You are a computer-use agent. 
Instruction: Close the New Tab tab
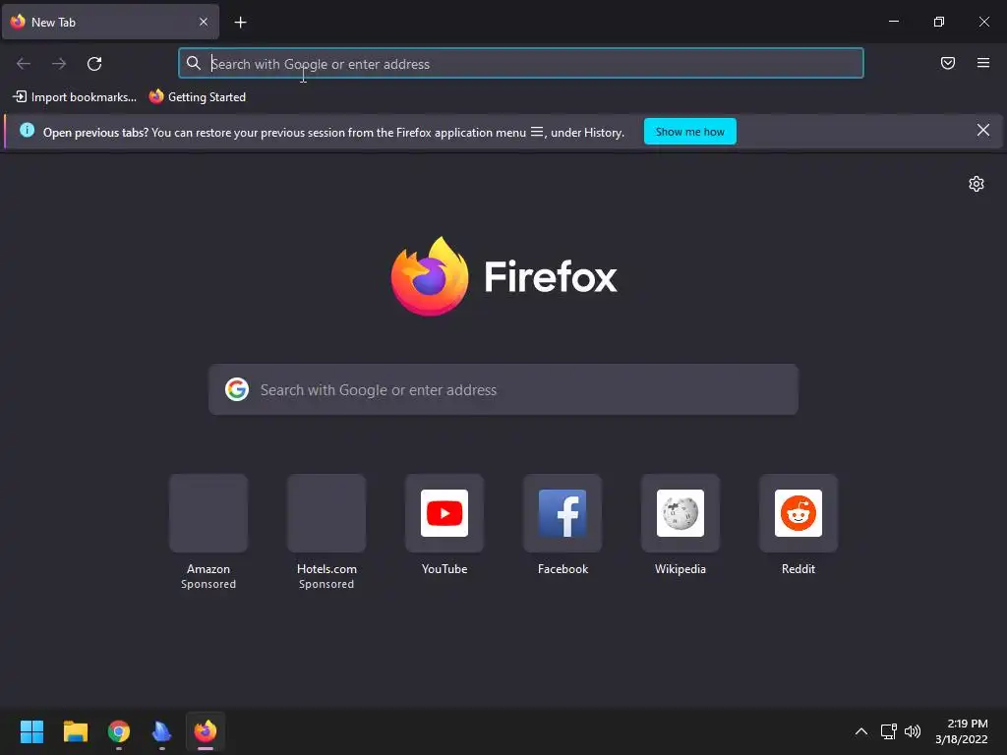click(x=204, y=22)
